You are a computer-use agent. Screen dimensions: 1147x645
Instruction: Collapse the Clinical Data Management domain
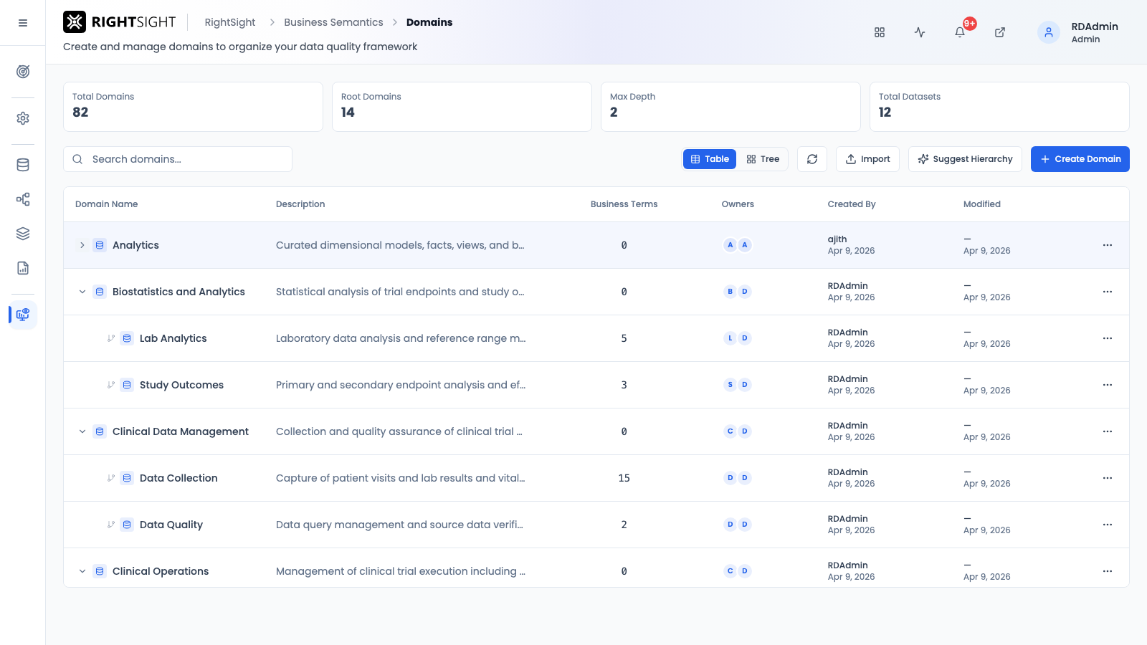coord(82,431)
